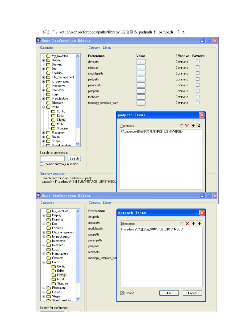Open topology_template_path value browse button
The width and height of the screenshot is (237, 336).
point(141,103)
